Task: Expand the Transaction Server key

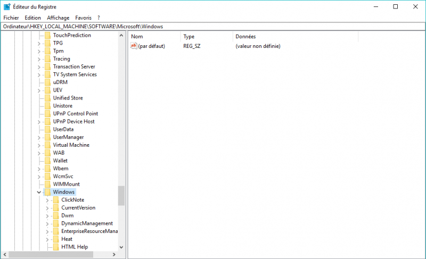Action: 39,67
